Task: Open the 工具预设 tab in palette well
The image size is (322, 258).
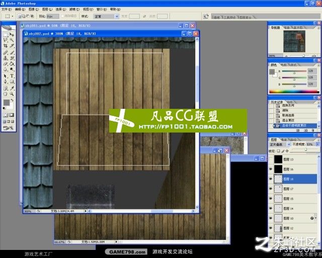Action: point(229,18)
